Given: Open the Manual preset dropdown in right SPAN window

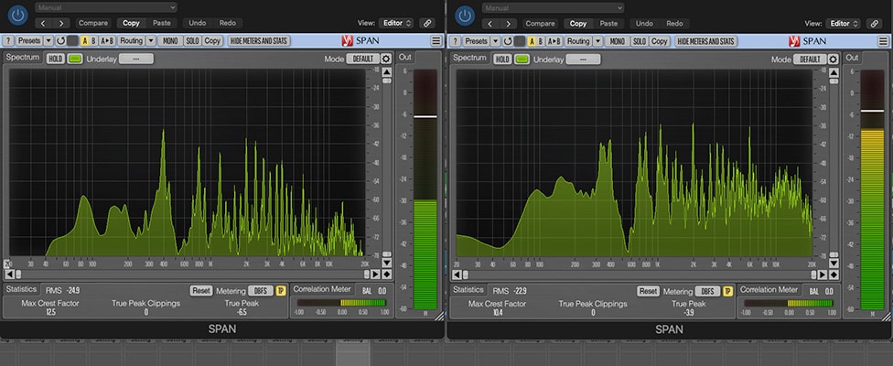Looking at the screenshot, I should (x=553, y=7).
